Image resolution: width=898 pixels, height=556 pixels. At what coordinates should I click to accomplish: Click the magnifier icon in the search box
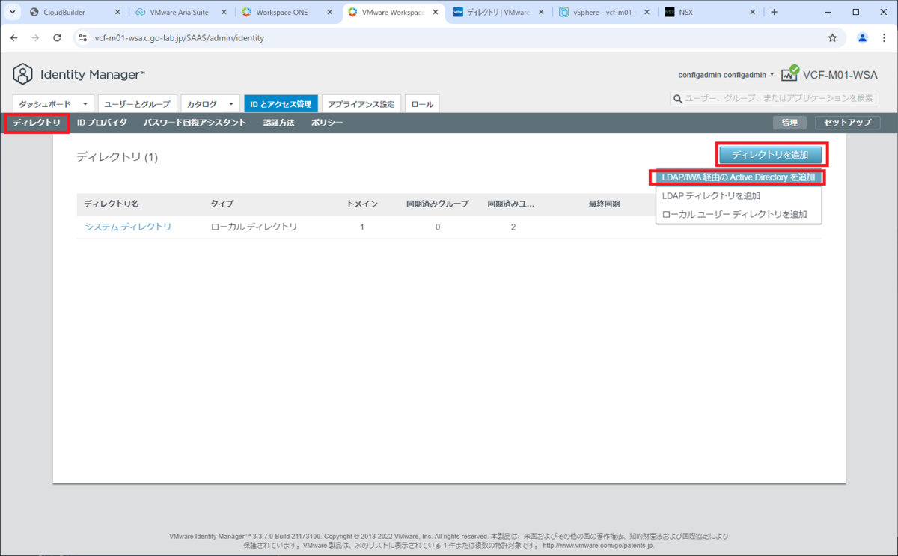[678, 98]
